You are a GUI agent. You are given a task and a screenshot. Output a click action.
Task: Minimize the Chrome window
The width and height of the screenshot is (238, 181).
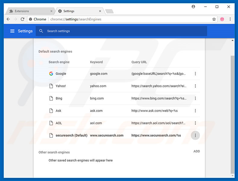click(205, 7)
